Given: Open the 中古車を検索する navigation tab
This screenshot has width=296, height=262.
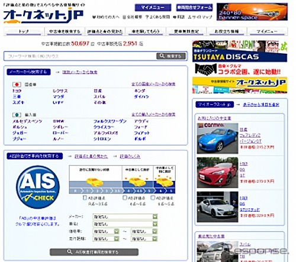Looking at the screenshot, I should tap(65, 31).
